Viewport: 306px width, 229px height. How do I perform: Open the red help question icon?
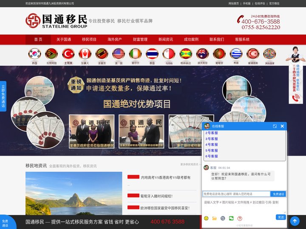[x=240, y=218]
